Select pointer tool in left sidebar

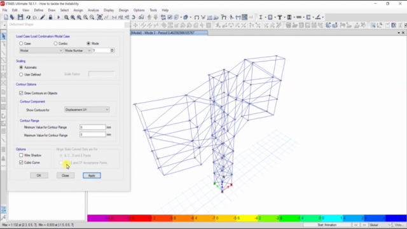click(x=3, y=36)
